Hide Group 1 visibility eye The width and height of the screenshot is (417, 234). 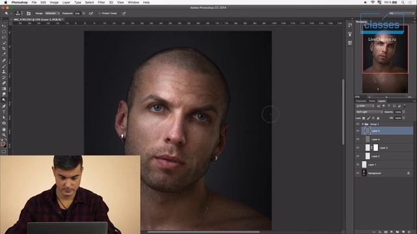(358, 124)
